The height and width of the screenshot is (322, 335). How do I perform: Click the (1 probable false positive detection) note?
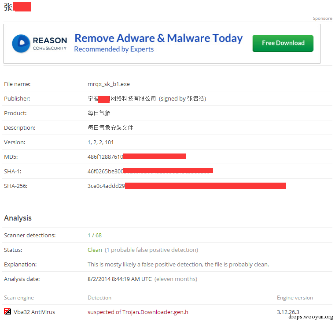(151, 250)
